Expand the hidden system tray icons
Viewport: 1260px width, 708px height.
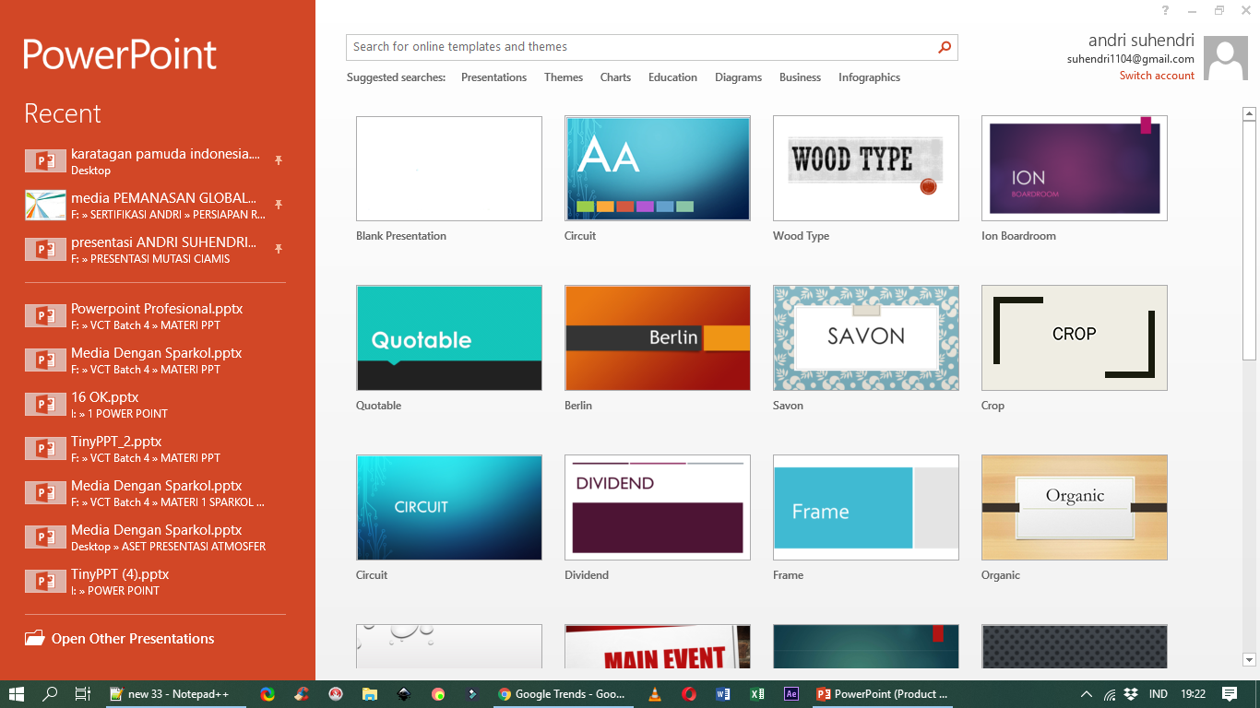point(1087,694)
